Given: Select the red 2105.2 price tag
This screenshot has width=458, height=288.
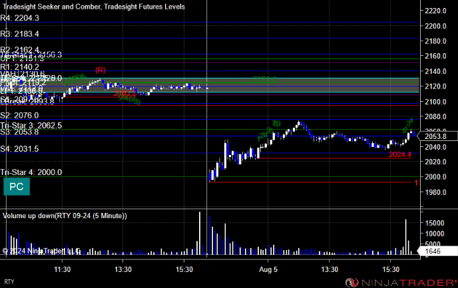Looking at the screenshot, I should (124, 93).
